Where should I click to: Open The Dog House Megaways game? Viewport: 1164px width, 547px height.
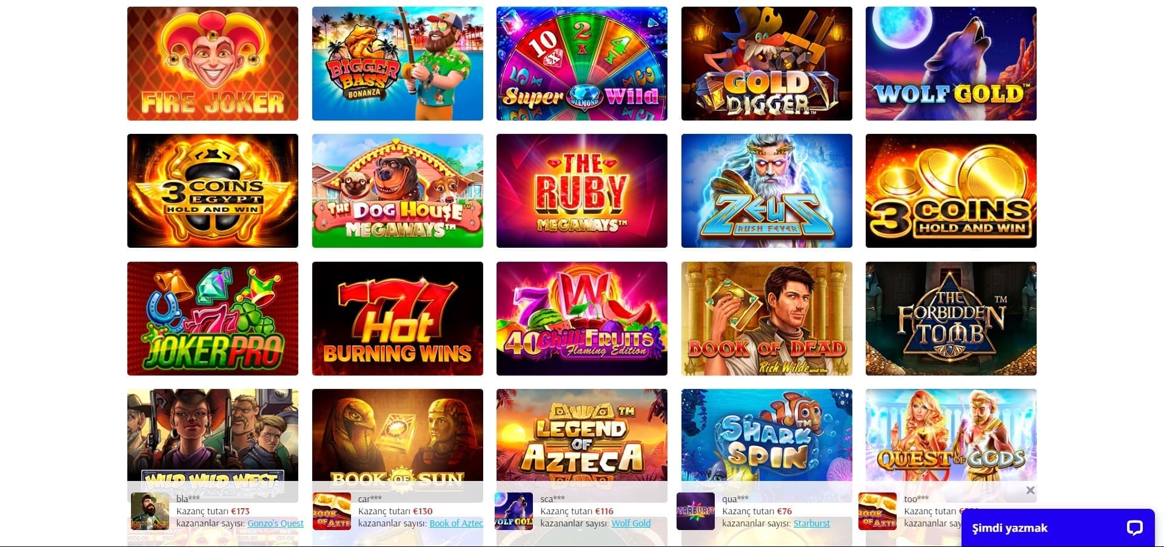[398, 191]
